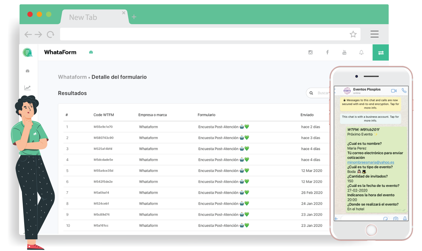The image size is (422, 251).
Task: Tap the microphone icon in message bar
Action: (405, 219)
